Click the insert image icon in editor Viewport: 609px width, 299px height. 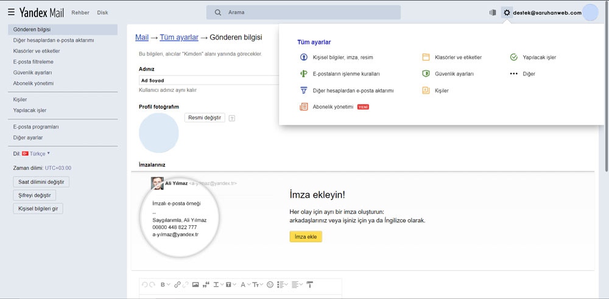pos(195,284)
